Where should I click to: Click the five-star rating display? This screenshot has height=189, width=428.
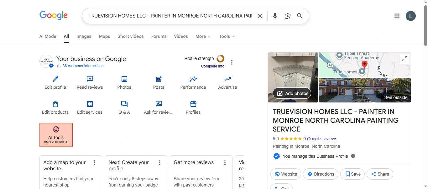click(x=291, y=139)
